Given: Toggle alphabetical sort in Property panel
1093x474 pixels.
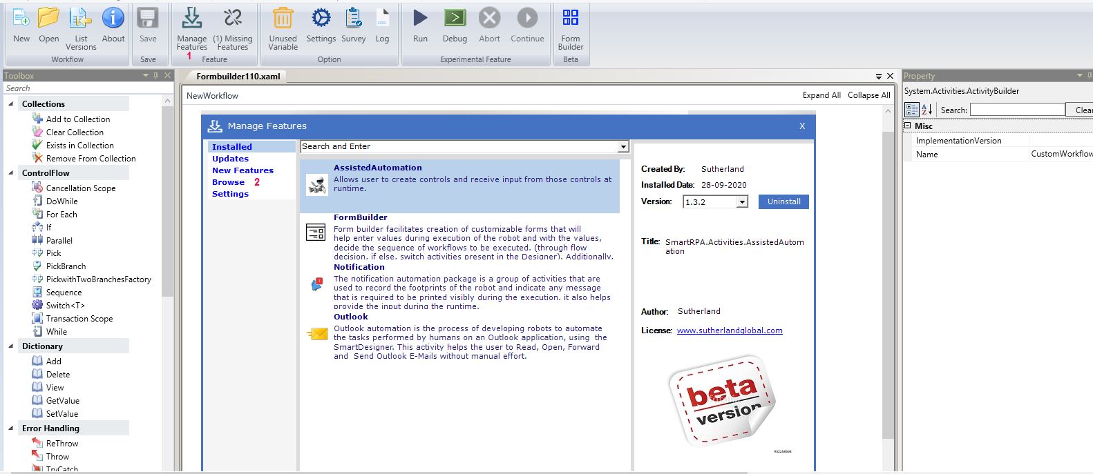Looking at the screenshot, I should click(x=927, y=110).
